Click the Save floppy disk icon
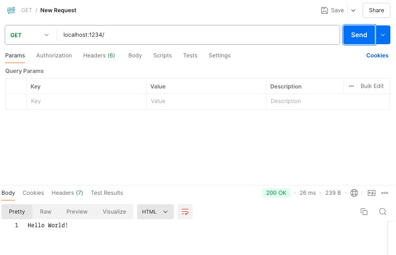The width and height of the screenshot is (396, 255). 324,10
